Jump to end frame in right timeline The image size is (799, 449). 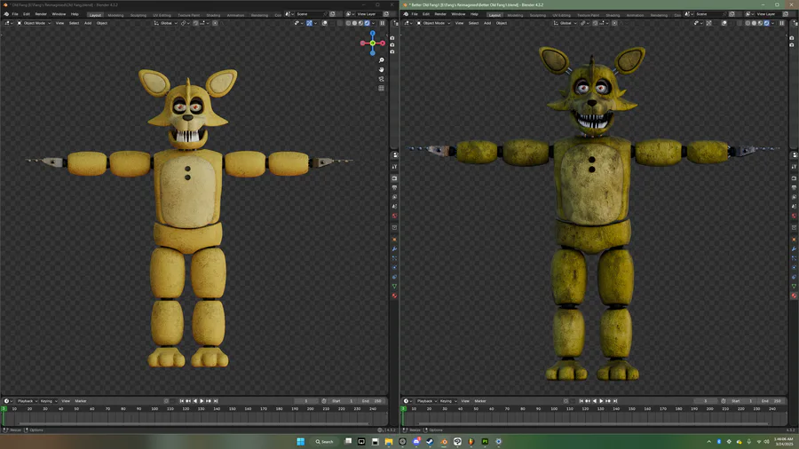coord(615,401)
